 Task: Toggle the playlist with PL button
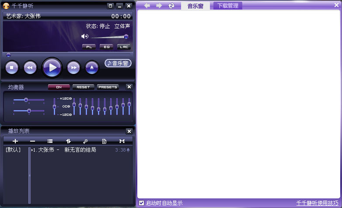(89, 47)
